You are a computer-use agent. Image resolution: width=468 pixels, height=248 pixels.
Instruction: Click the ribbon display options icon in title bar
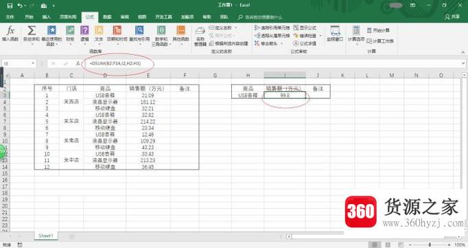[x=413, y=5]
